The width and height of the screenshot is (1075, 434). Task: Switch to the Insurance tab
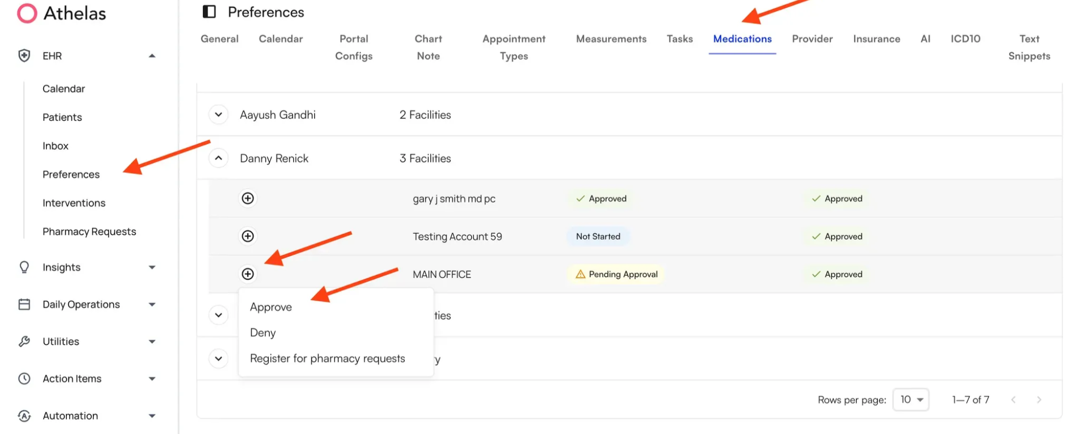tap(877, 39)
